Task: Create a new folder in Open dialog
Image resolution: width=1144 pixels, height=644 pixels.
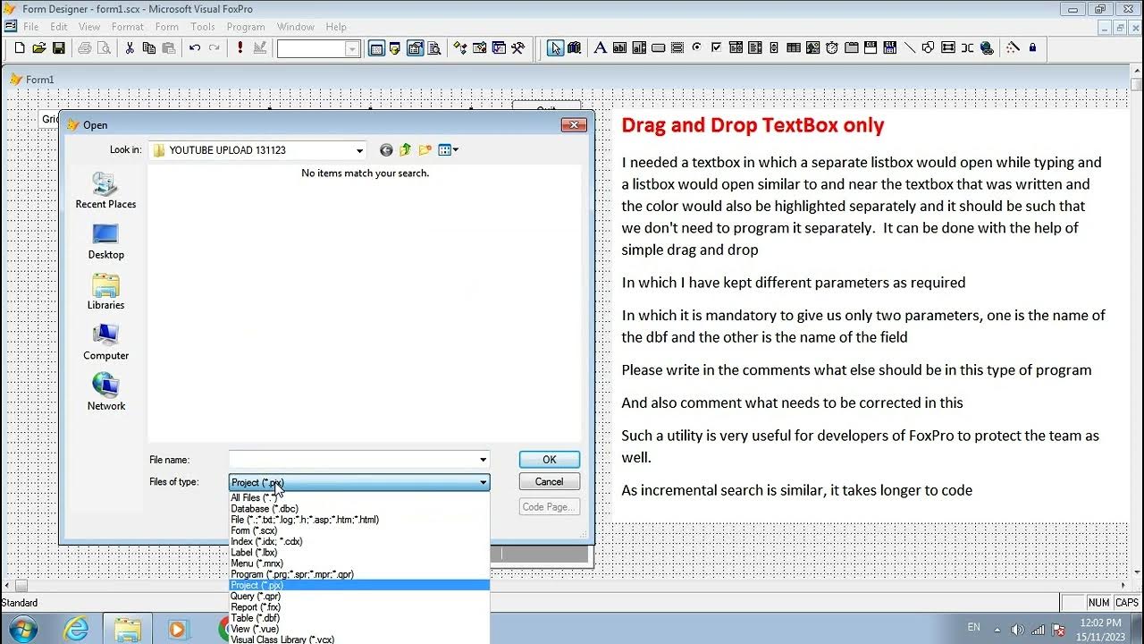Action: [425, 150]
